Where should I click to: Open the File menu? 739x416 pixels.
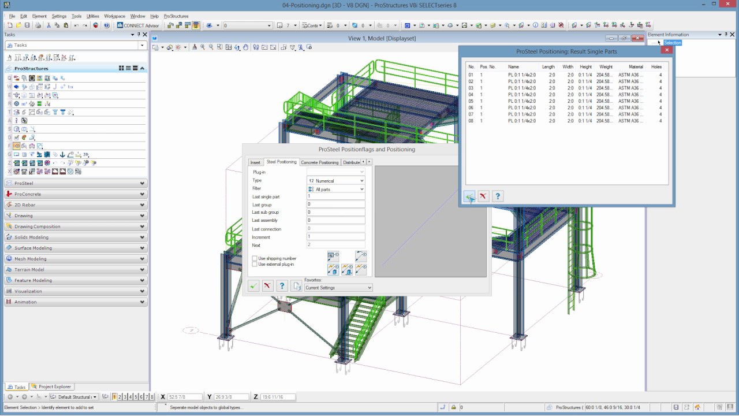click(x=12, y=16)
